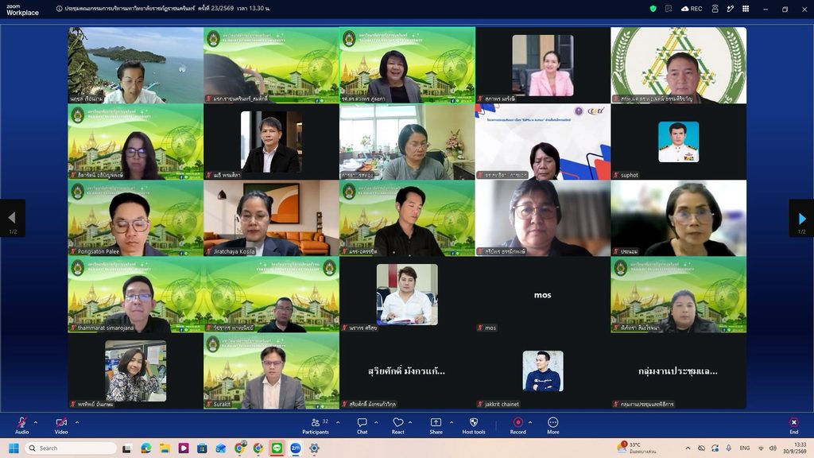Viewport: 814px width, 458px height.
Task: Expand the Record options arrow
Action: [530, 422]
